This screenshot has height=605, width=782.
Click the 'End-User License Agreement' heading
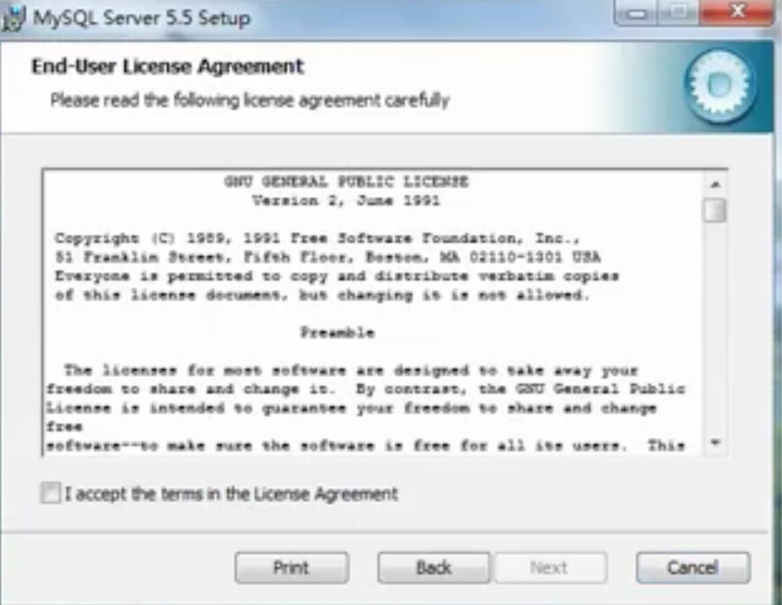tap(167, 66)
